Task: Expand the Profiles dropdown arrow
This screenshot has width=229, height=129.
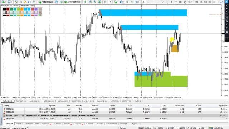Action: pos(11,2)
